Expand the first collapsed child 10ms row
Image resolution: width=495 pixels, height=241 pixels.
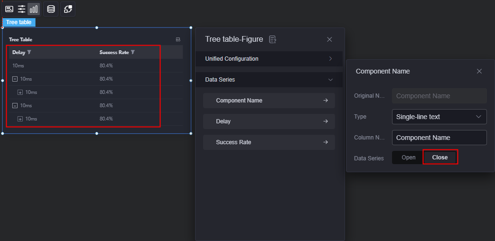pos(20,93)
